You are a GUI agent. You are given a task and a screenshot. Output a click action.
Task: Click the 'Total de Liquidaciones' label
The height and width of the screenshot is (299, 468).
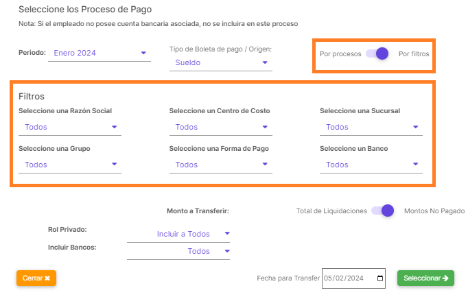coord(331,211)
